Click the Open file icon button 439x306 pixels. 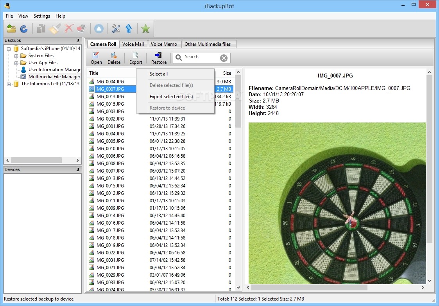click(96, 58)
